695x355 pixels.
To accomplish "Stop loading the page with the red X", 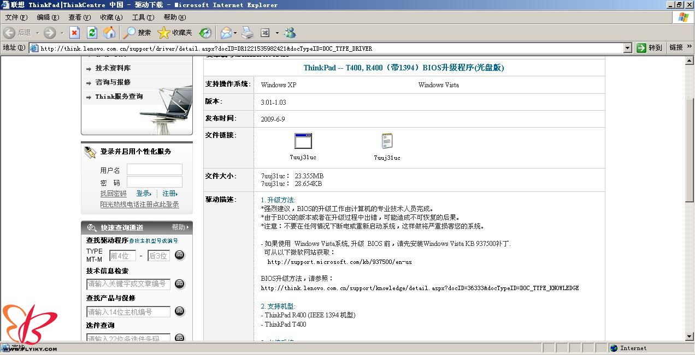I will pos(75,33).
